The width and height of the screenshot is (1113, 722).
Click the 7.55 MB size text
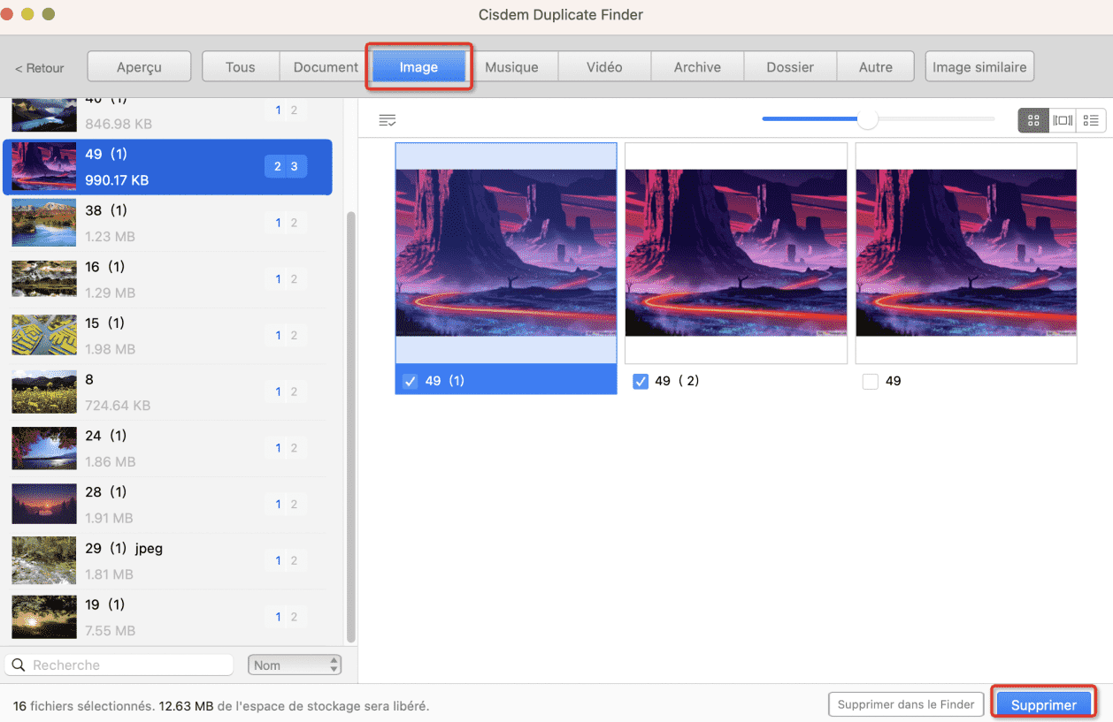tap(111, 631)
